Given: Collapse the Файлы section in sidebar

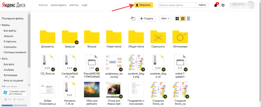Looking at the screenshot, I should click(1, 25).
